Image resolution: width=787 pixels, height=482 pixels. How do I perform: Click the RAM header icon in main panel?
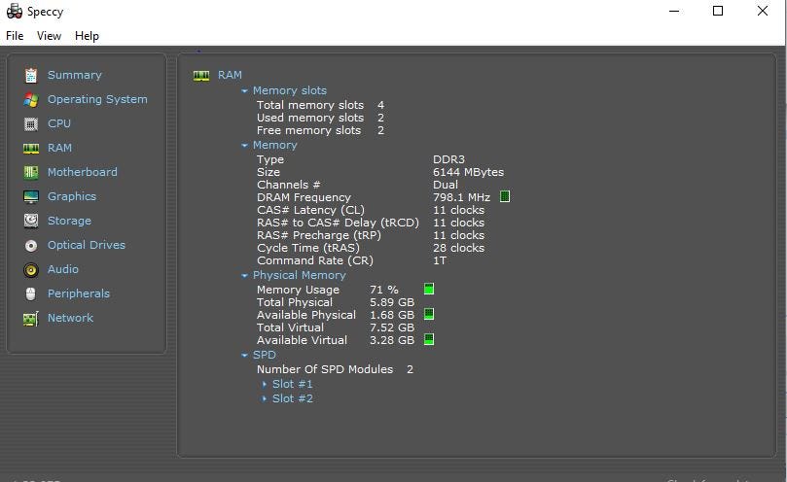[x=201, y=76]
